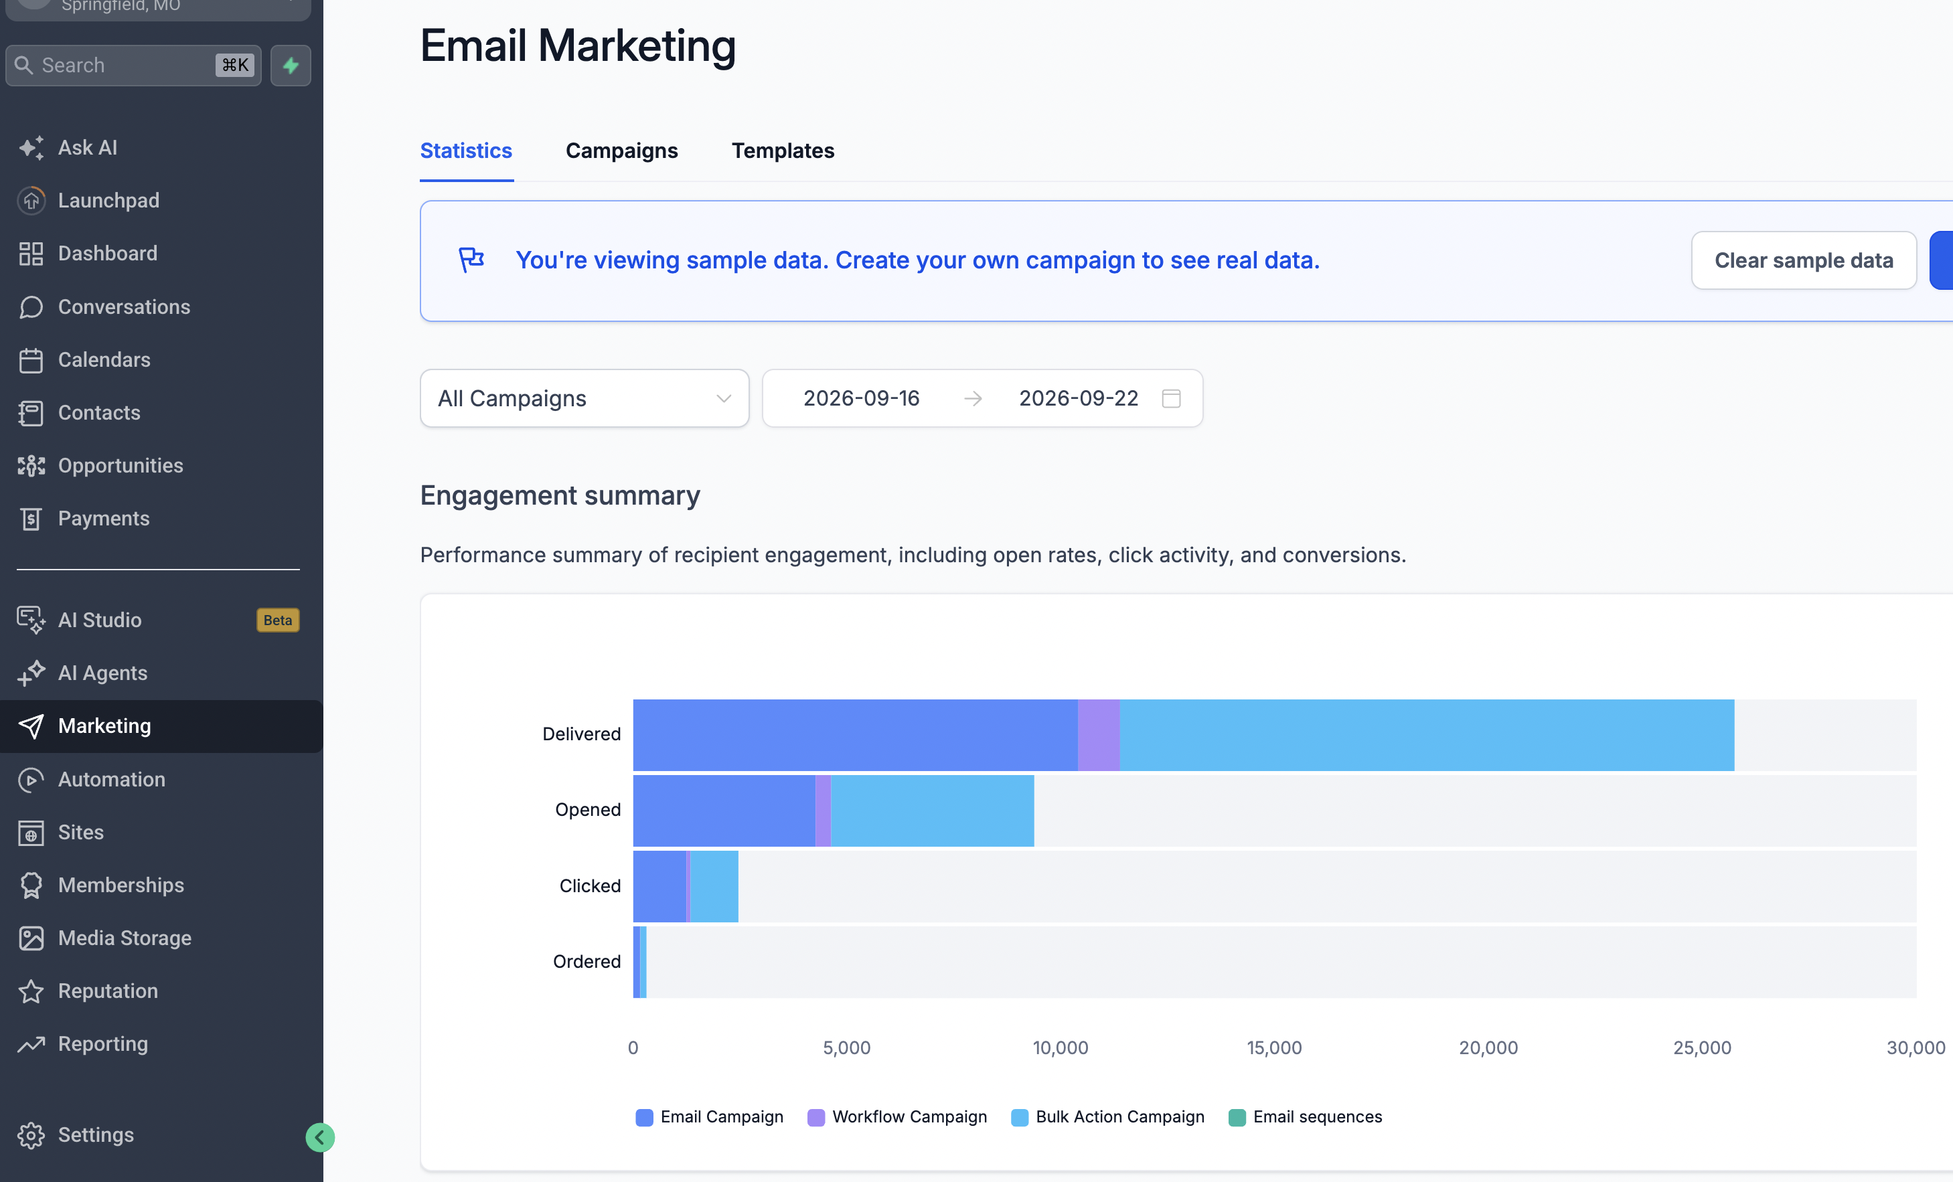The height and width of the screenshot is (1182, 1953).
Task: Click the Clicked bar in the chart
Action: pos(686,886)
